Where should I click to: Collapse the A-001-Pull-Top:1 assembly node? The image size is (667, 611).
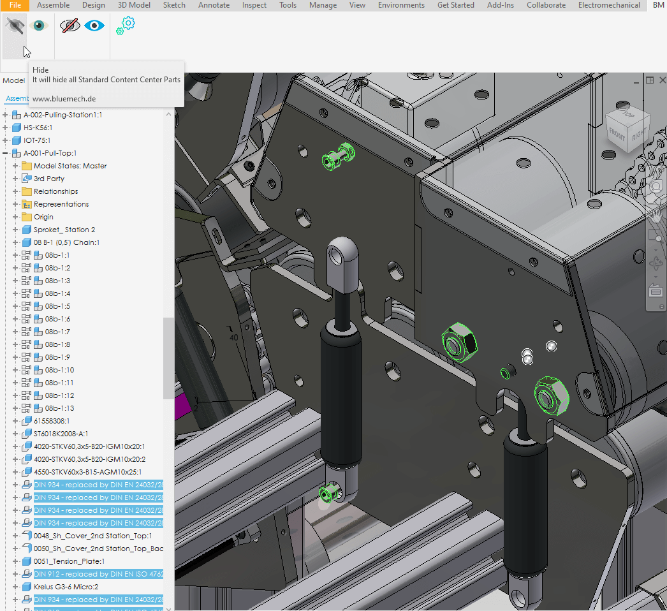6,153
